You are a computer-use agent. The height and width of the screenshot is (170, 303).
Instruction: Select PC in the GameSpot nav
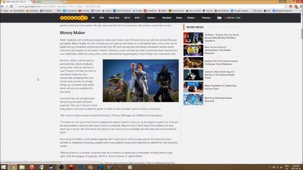coord(93,18)
